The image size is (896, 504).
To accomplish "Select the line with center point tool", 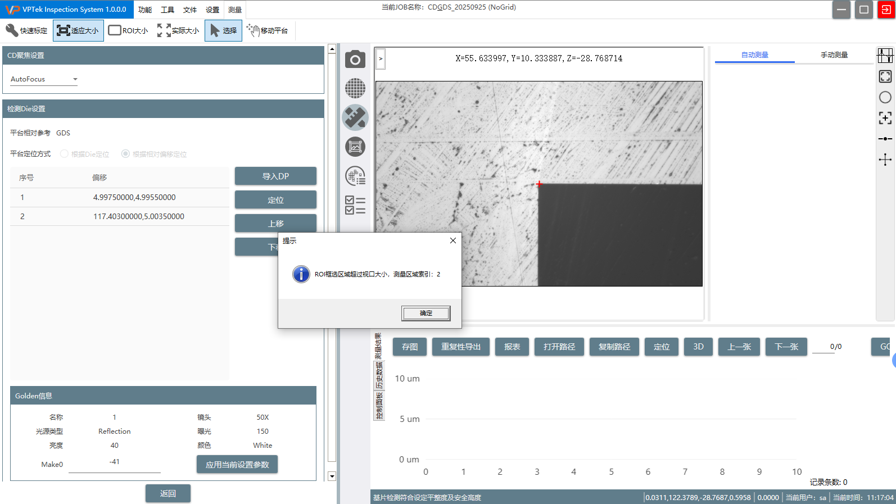I will pos(885,138).
